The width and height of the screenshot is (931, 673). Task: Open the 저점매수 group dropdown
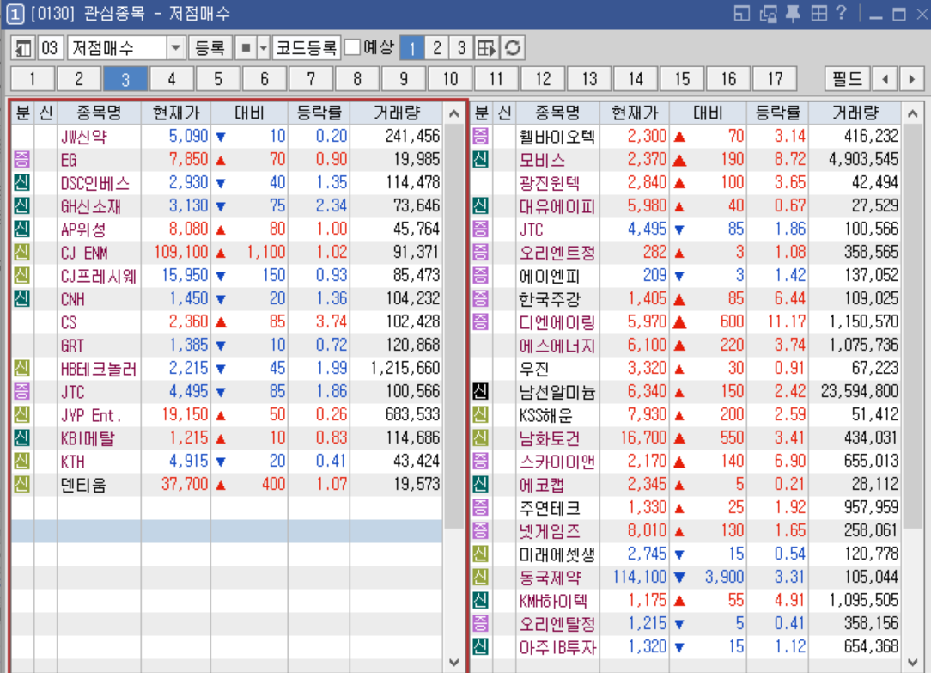click(175, 48)
